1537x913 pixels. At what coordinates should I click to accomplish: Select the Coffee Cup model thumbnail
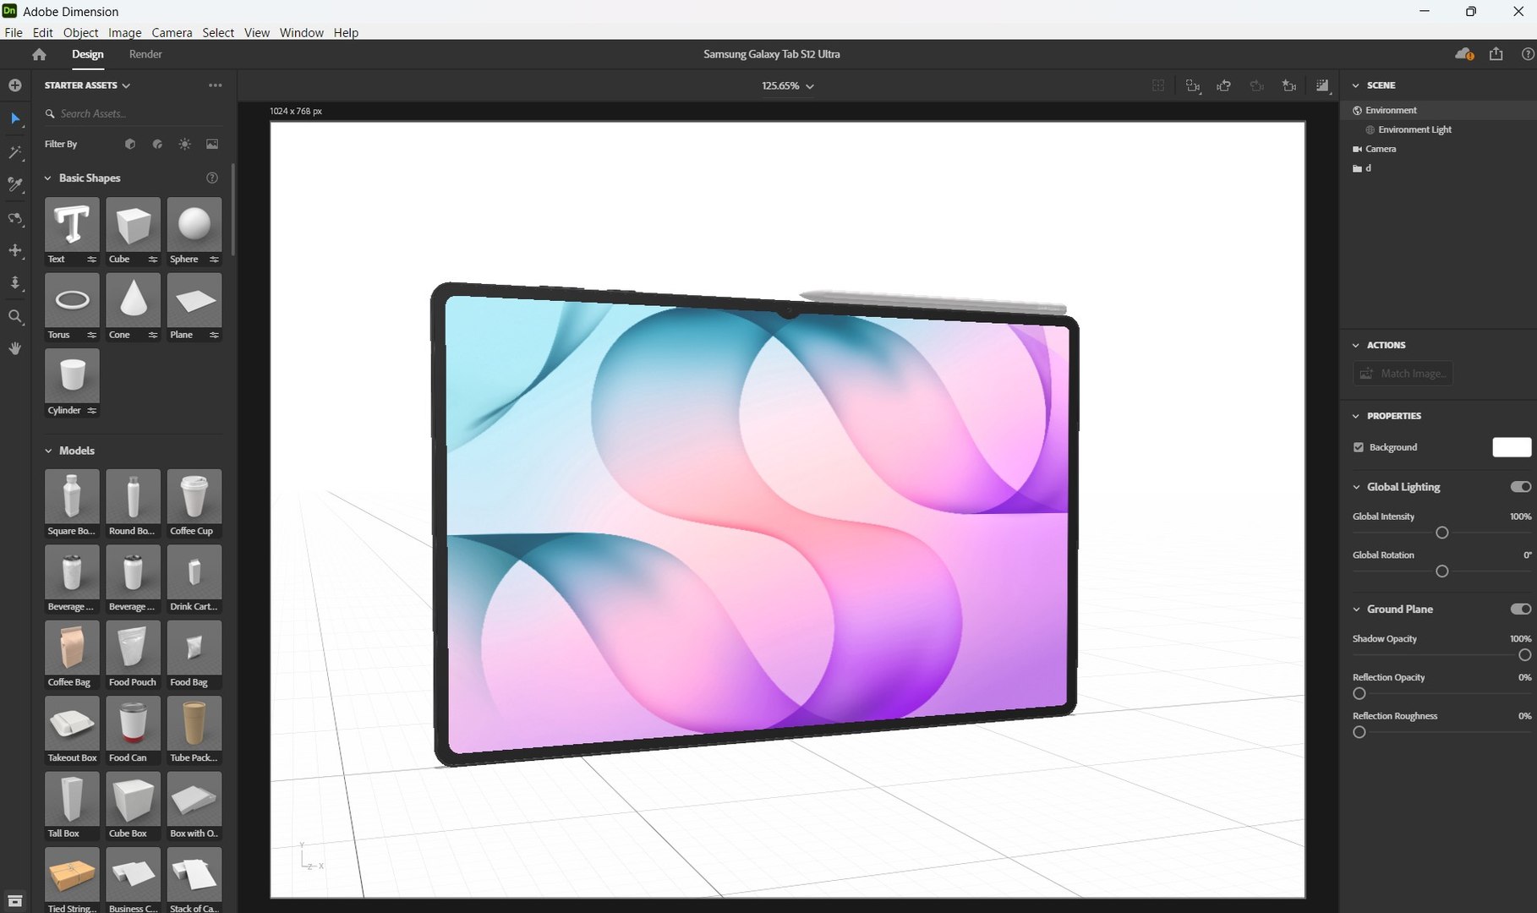[x=194, y=504]
